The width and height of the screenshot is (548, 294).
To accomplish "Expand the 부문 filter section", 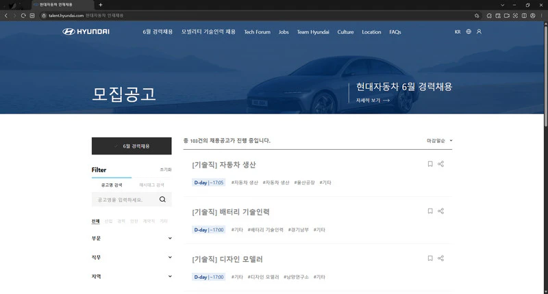I will pyautogui.click(x=132, y=238).
